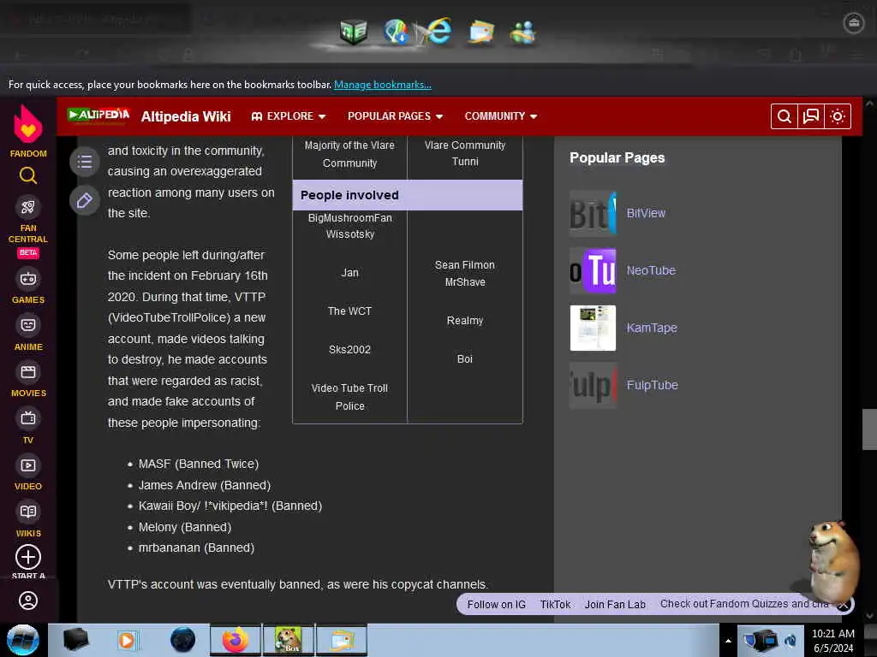Image resolution: width=877 pixels, height=657 pixels.
Task: Select 'Sean Filmon MrShave' infobox entry
Action: pyautogui.click(x=465, y=273)
